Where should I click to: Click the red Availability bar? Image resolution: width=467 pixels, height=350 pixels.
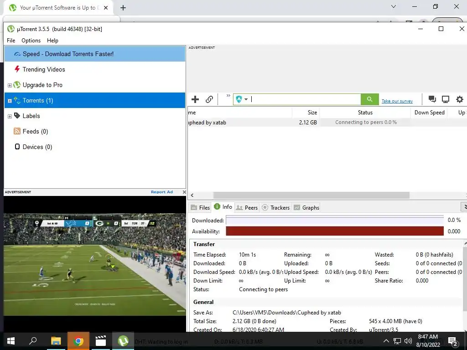coord(334,231)
